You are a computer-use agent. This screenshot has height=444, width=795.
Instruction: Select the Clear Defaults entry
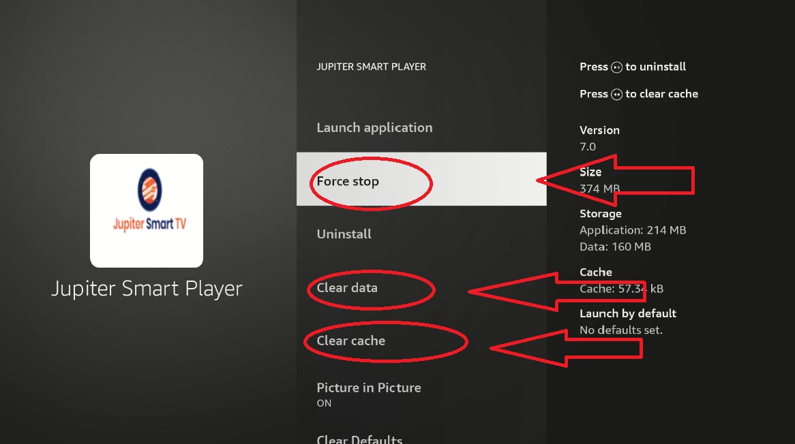point(359,439)
